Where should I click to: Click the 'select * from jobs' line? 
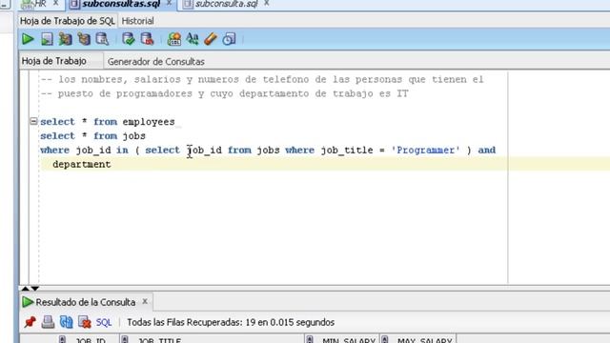[x=93, y=136]
